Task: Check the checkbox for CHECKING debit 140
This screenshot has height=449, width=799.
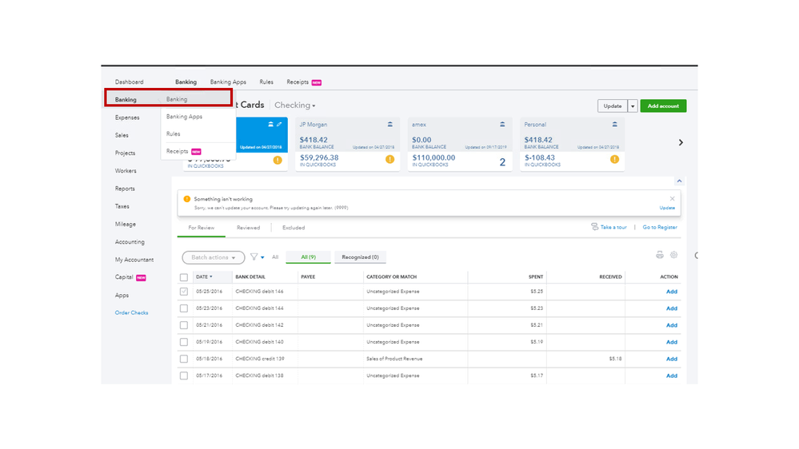Action: tap(184, 342)
